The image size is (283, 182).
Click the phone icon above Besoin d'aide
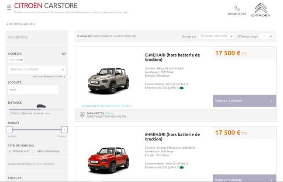[x=237, y=8]
